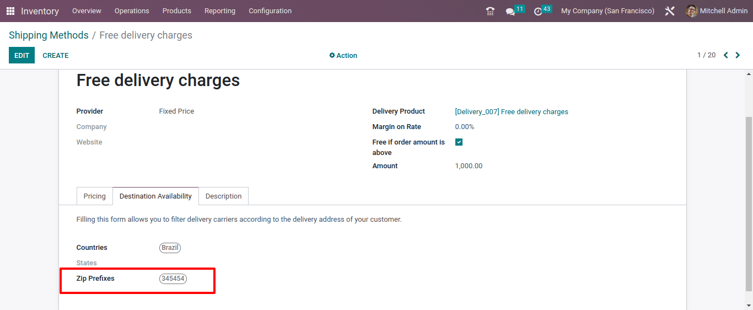Click Shipping Methods breadcrumb link

click(49, 35)
